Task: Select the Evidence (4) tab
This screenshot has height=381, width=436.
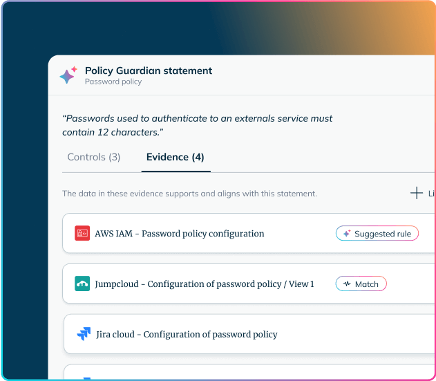Action: pos(176,157)
